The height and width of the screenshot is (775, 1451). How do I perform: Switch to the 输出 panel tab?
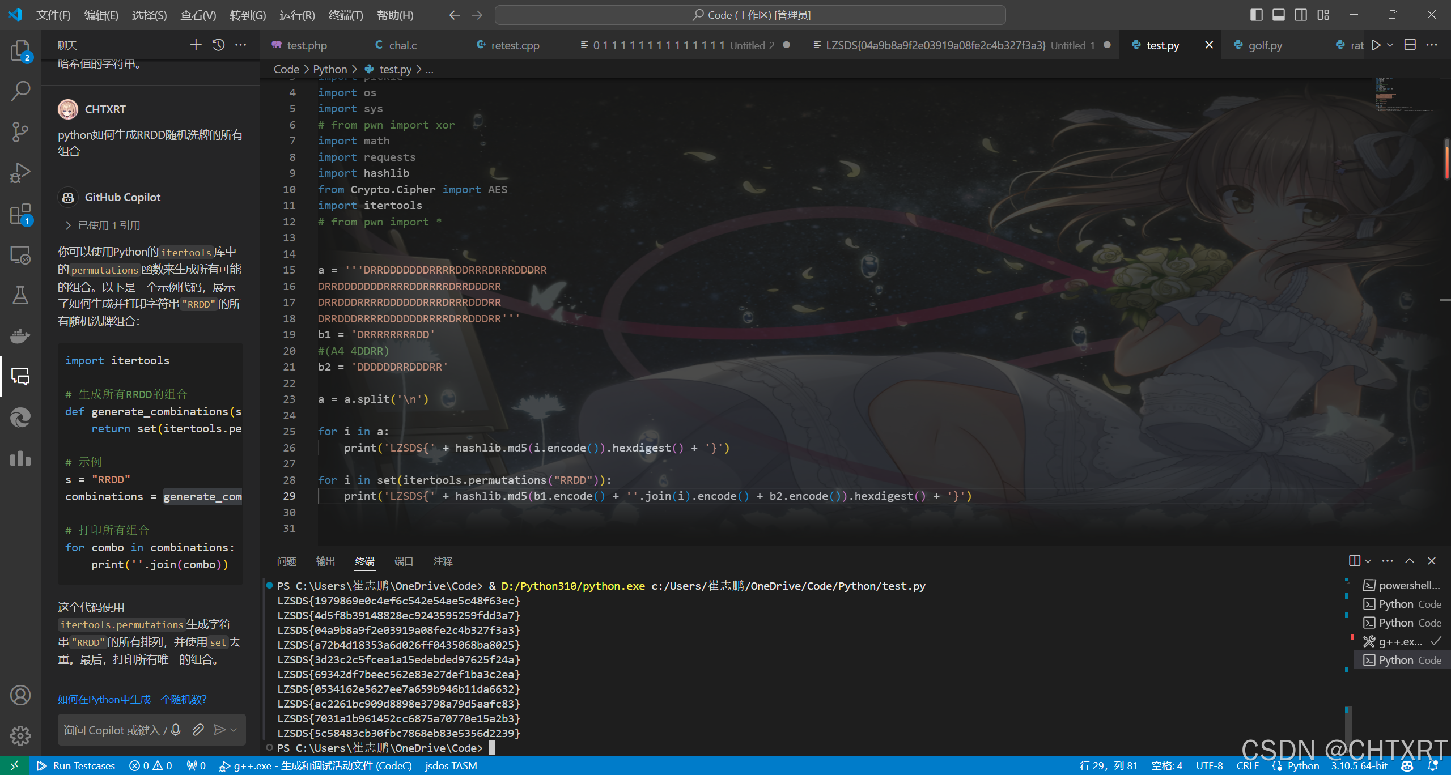pyautogui.click(x=325, y=561)
